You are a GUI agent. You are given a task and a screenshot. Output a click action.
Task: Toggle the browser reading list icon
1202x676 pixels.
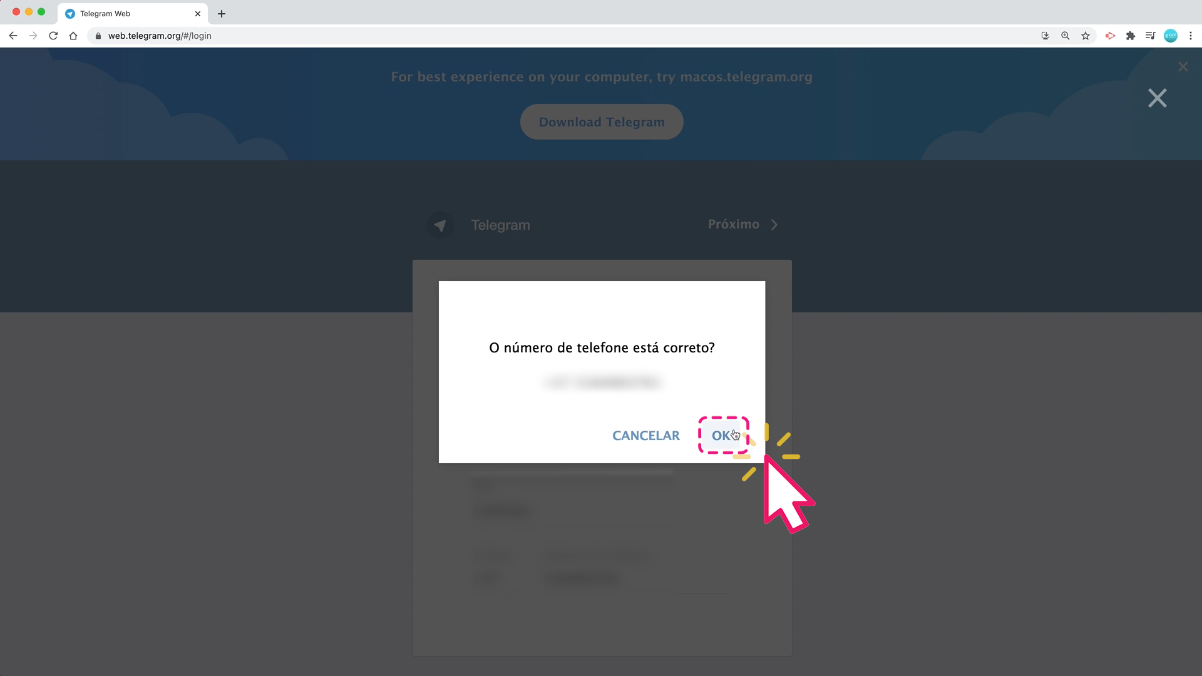[1151, 36]
